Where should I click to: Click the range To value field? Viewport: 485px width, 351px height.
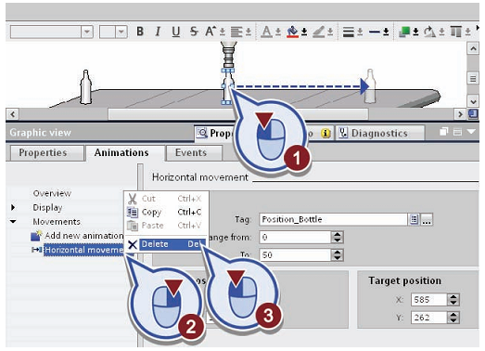tap(295, 255)
